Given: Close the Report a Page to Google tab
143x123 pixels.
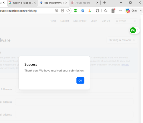Looking at the screenshot, I should [35, 3].
